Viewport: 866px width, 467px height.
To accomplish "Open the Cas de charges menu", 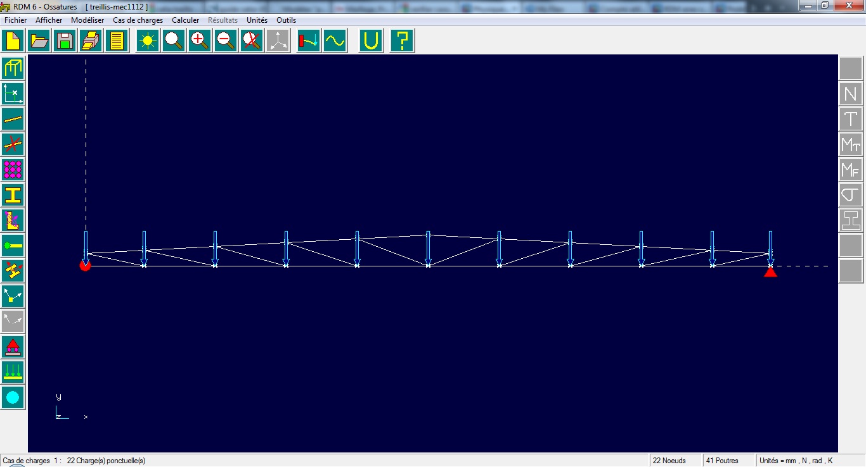I will tap(138, 20).
